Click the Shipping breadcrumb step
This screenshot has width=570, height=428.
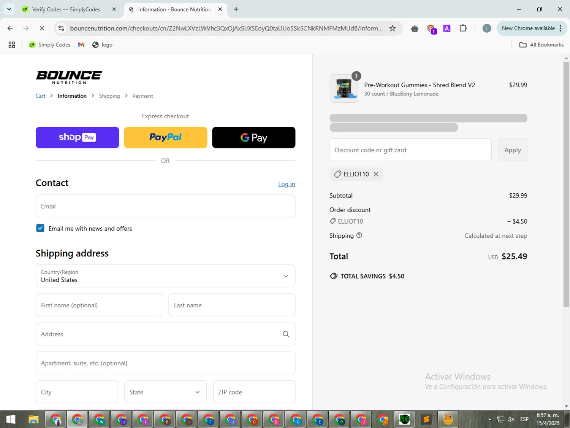coord(109,96)
